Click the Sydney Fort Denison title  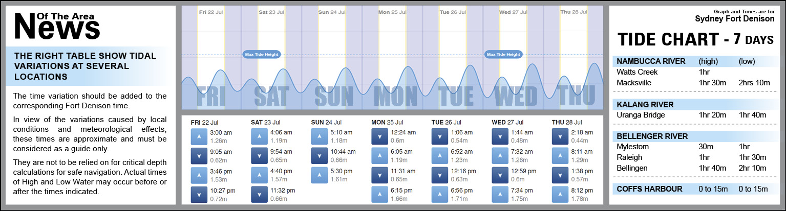[734, 19]
